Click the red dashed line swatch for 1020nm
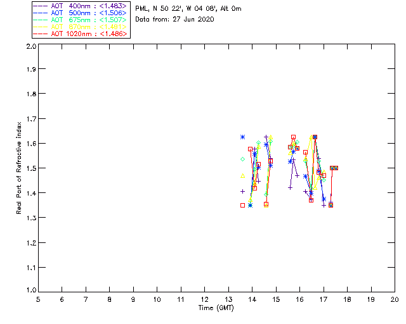This screenshot has width=406, height=324. pos(43,34)
